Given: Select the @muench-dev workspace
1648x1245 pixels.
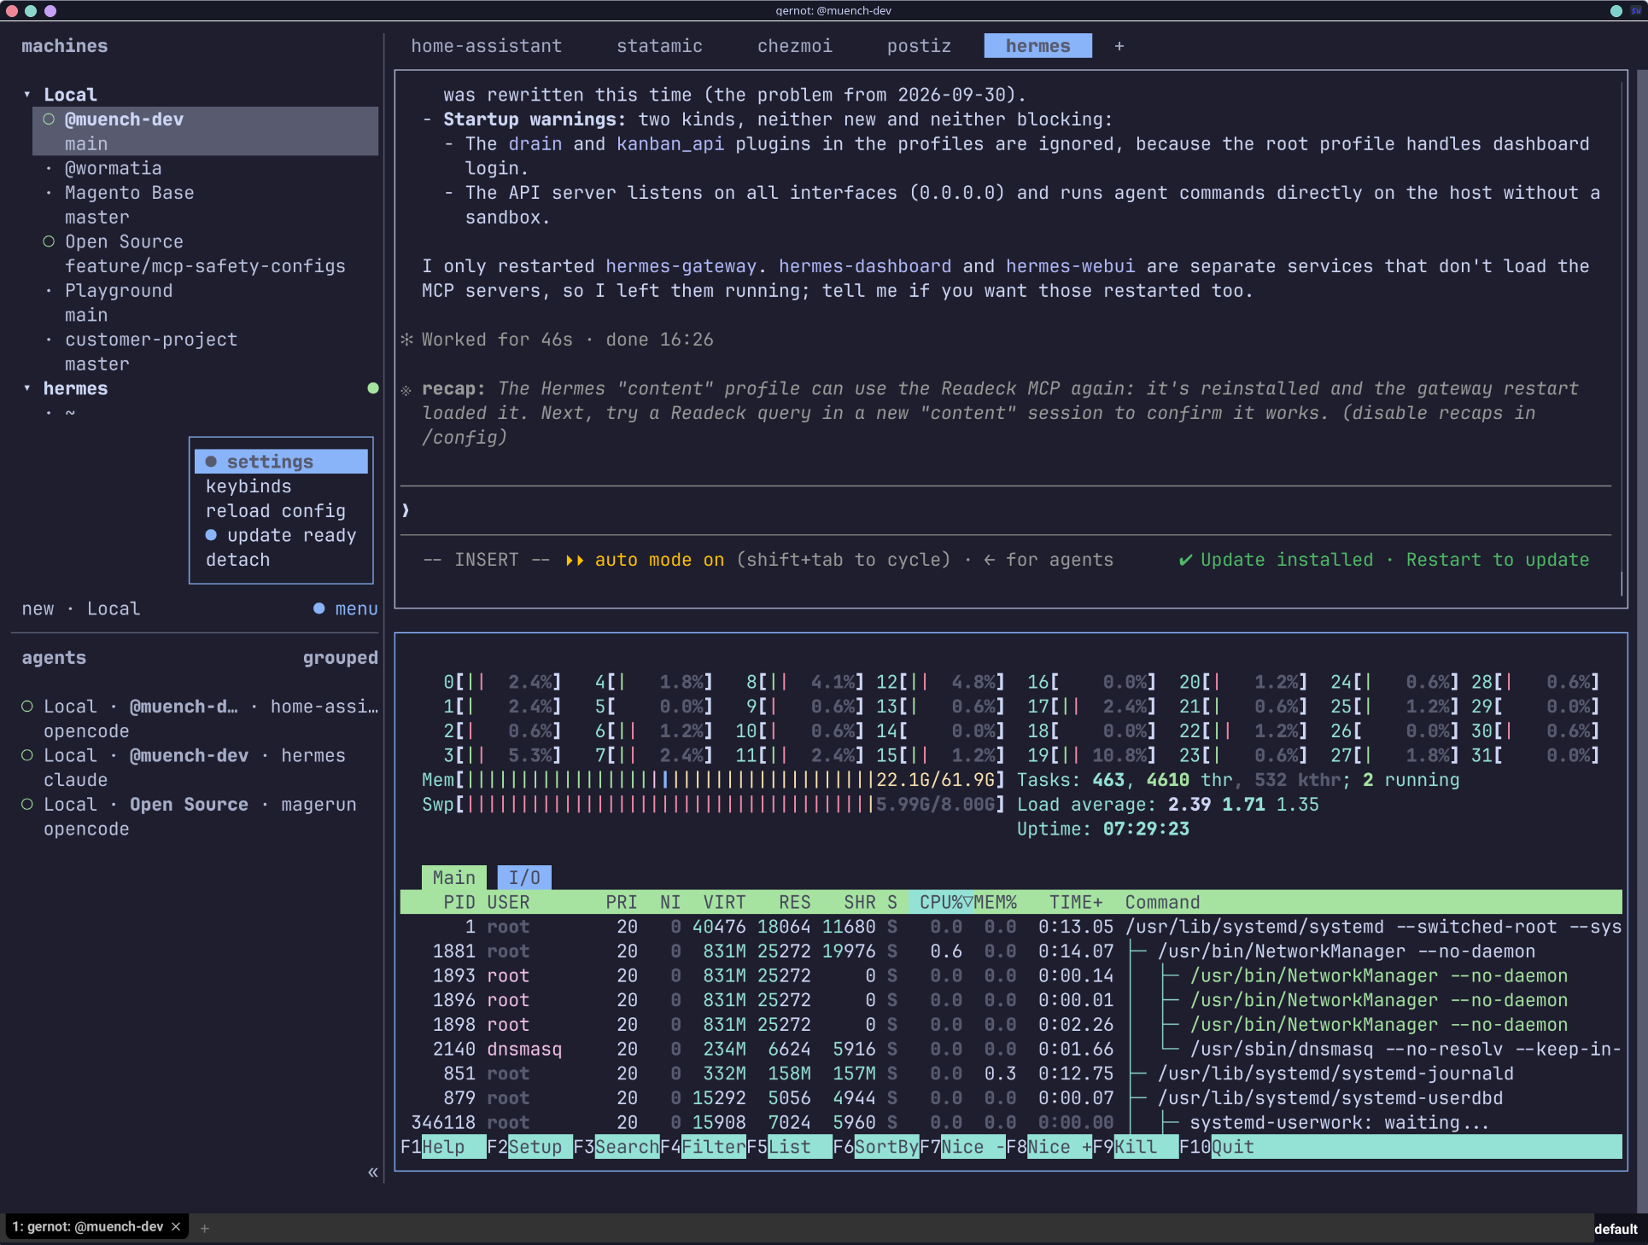Looking at the screenshot, I should [205, 131].
